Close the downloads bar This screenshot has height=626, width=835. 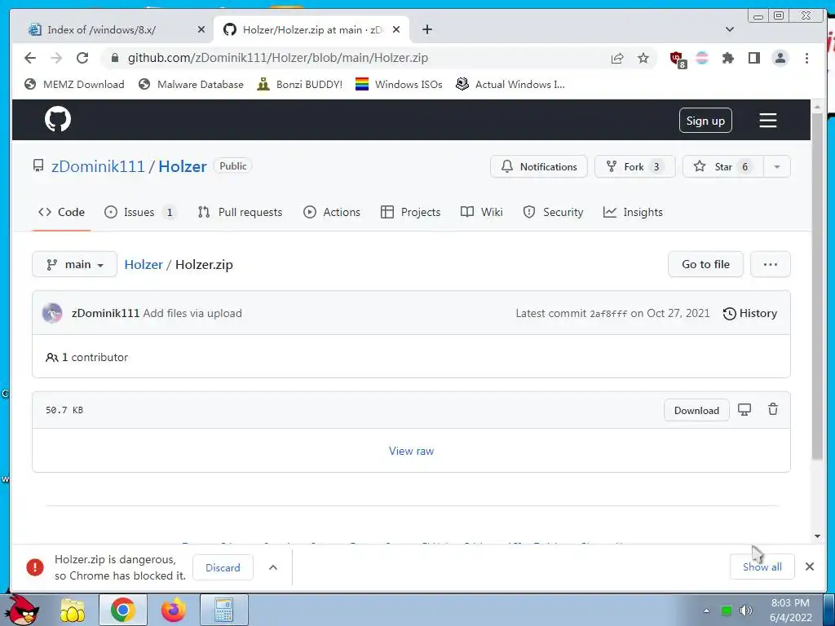click(x=810, y=566)
